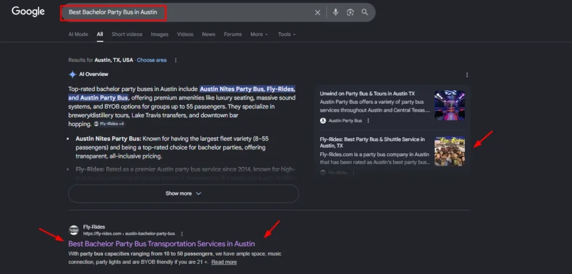Expand the More dropdown
The image size is (572, 274).
[259, 34]
